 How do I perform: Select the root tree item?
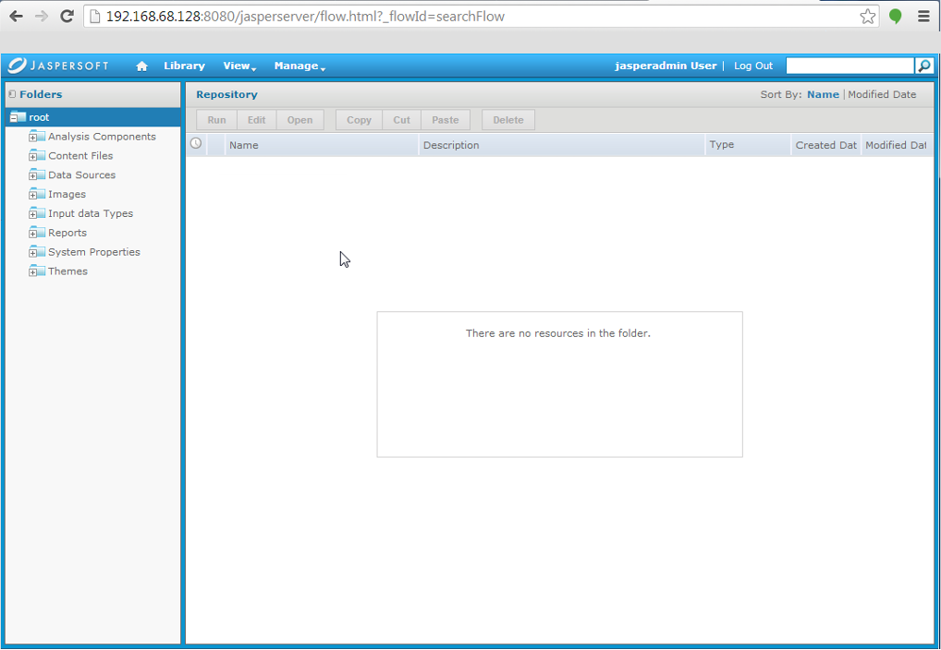[93, 117]
